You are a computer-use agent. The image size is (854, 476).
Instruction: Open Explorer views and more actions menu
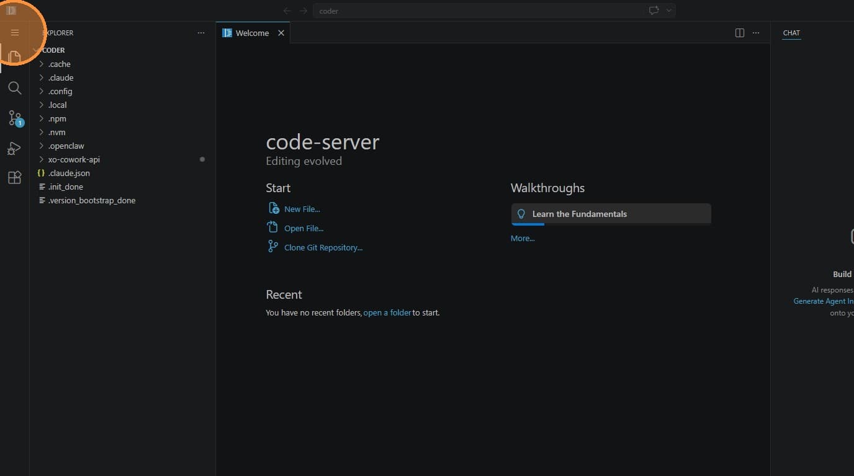click(201, 33)
